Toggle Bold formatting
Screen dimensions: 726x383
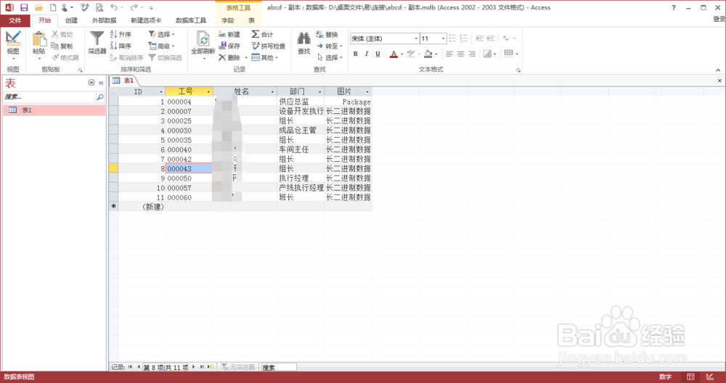pos(356,54)
